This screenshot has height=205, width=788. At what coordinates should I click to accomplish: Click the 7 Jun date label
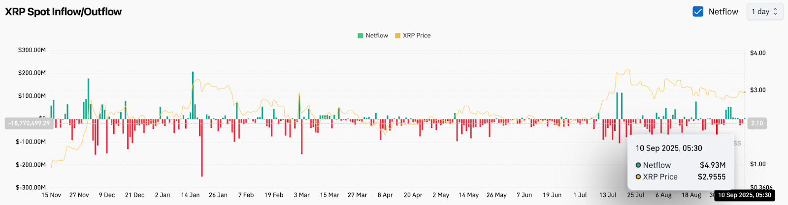click(525, 195)
